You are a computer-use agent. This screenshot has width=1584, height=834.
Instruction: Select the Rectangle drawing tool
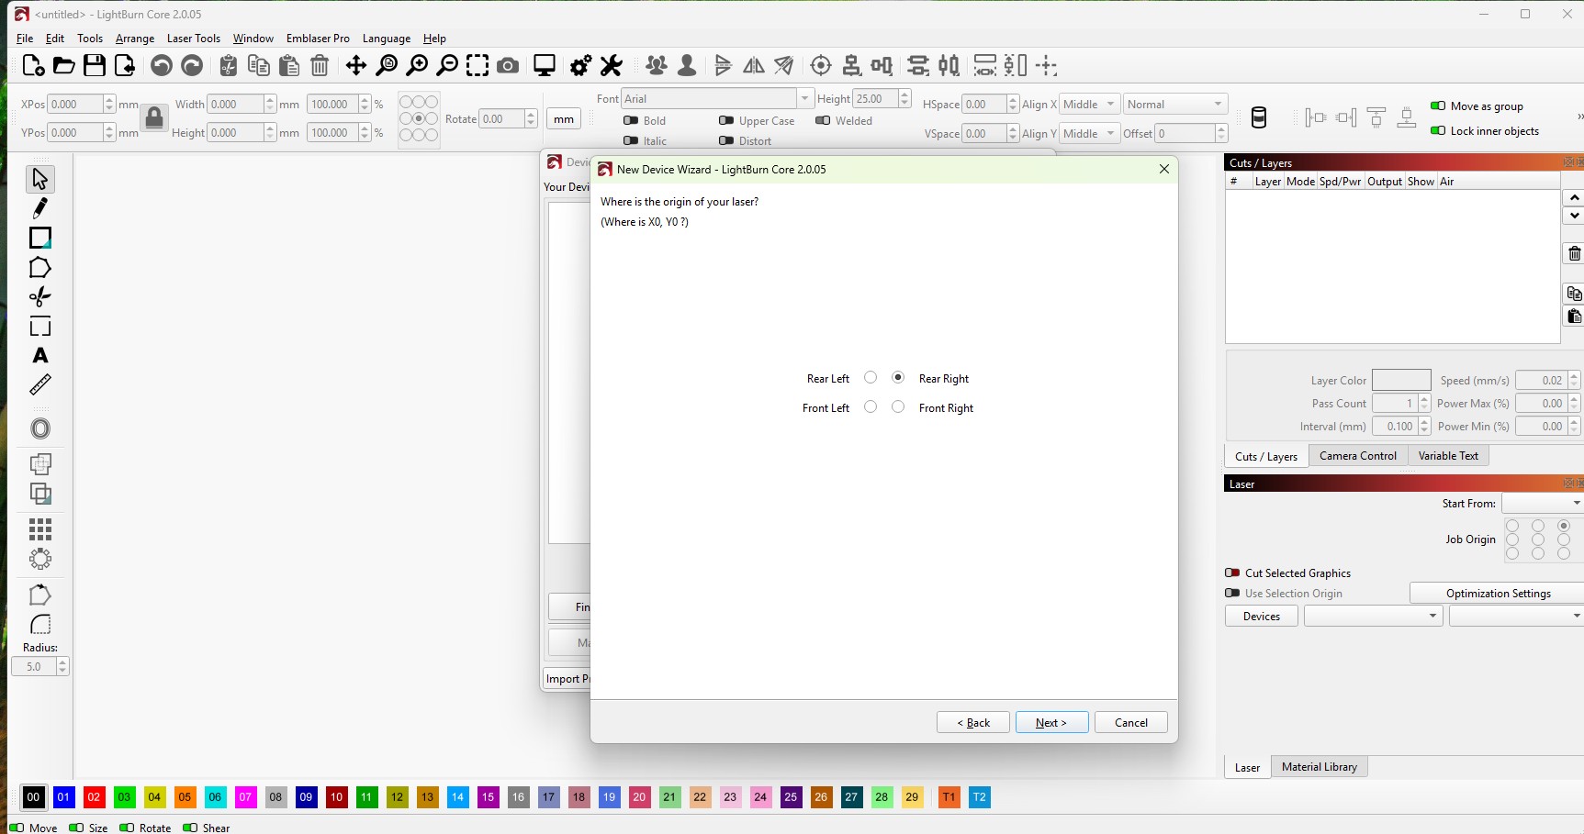(x=40, y=238)
